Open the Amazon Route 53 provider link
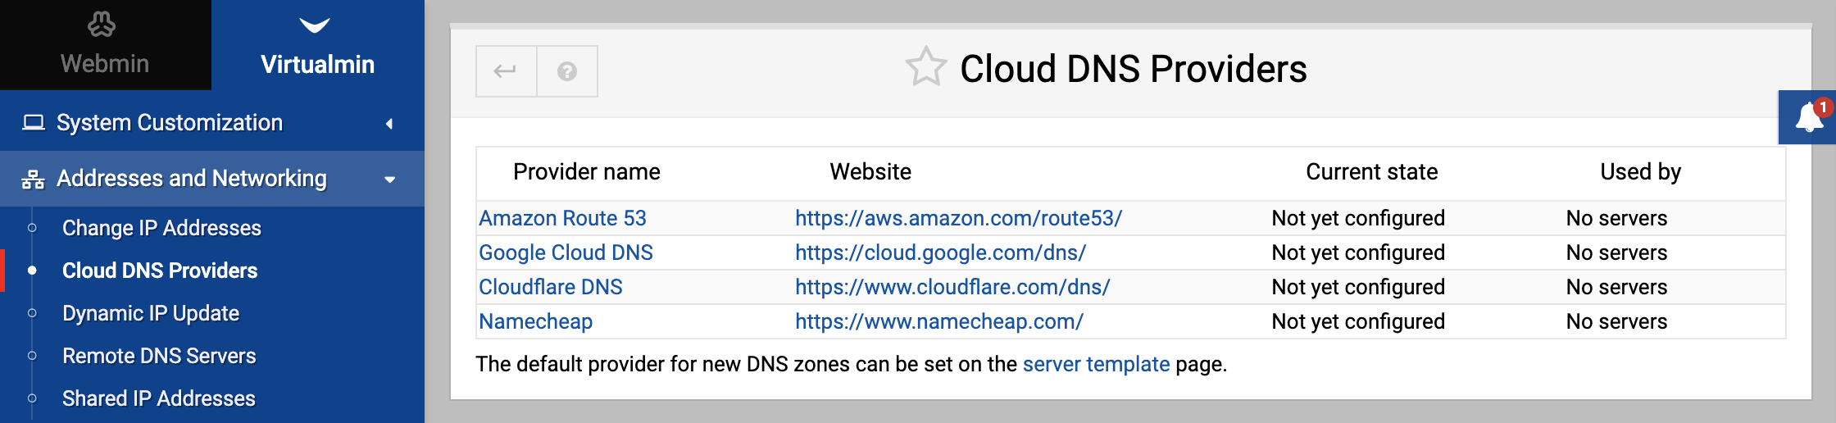Viewport: 1836px width, 423px height. coord(562,218)
